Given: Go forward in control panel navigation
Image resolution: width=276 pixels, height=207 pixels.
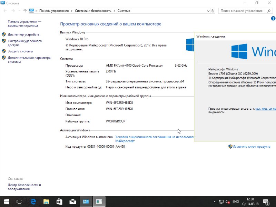Looking at the screenshot, I should (x=13, y=11).
